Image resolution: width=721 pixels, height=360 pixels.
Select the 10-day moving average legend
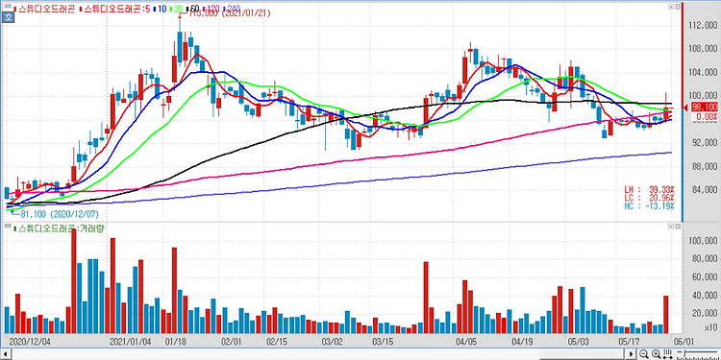[160, 9]
